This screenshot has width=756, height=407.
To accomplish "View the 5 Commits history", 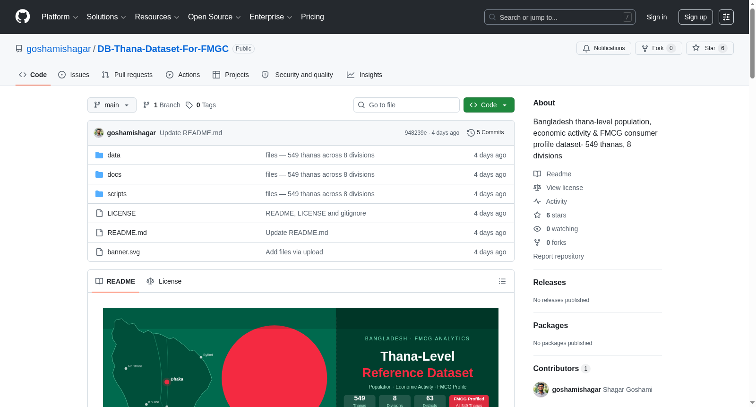I will (486, 133).
